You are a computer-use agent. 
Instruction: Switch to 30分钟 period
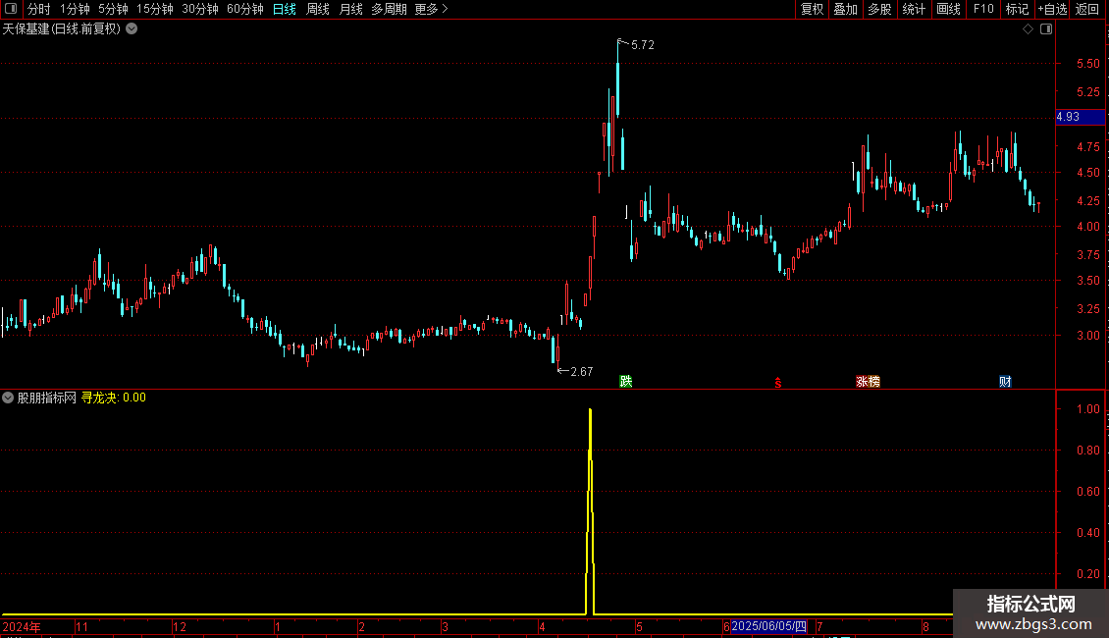[x=200, y=9]
